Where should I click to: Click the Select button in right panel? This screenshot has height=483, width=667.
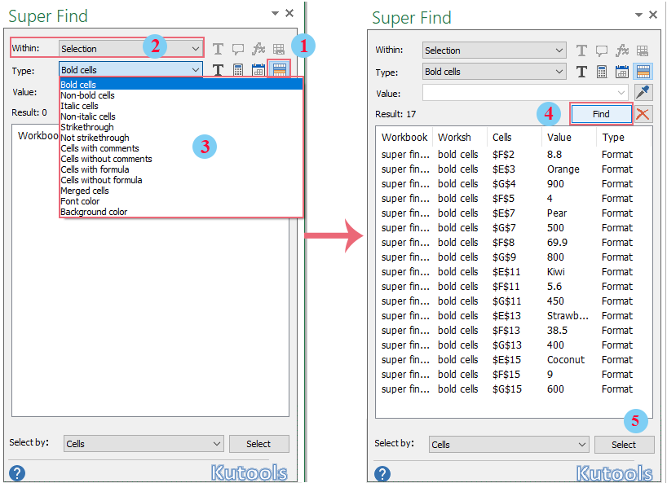coord(624,445)
